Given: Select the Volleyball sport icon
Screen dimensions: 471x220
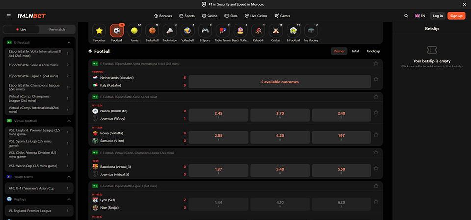Looking at the screenshot, I should [187, 30].
